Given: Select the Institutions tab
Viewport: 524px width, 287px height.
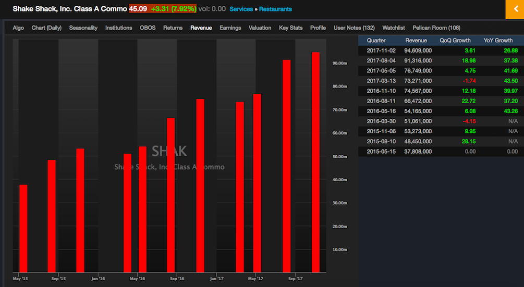Looking at the screenshot, I should (x=119, y=28).
